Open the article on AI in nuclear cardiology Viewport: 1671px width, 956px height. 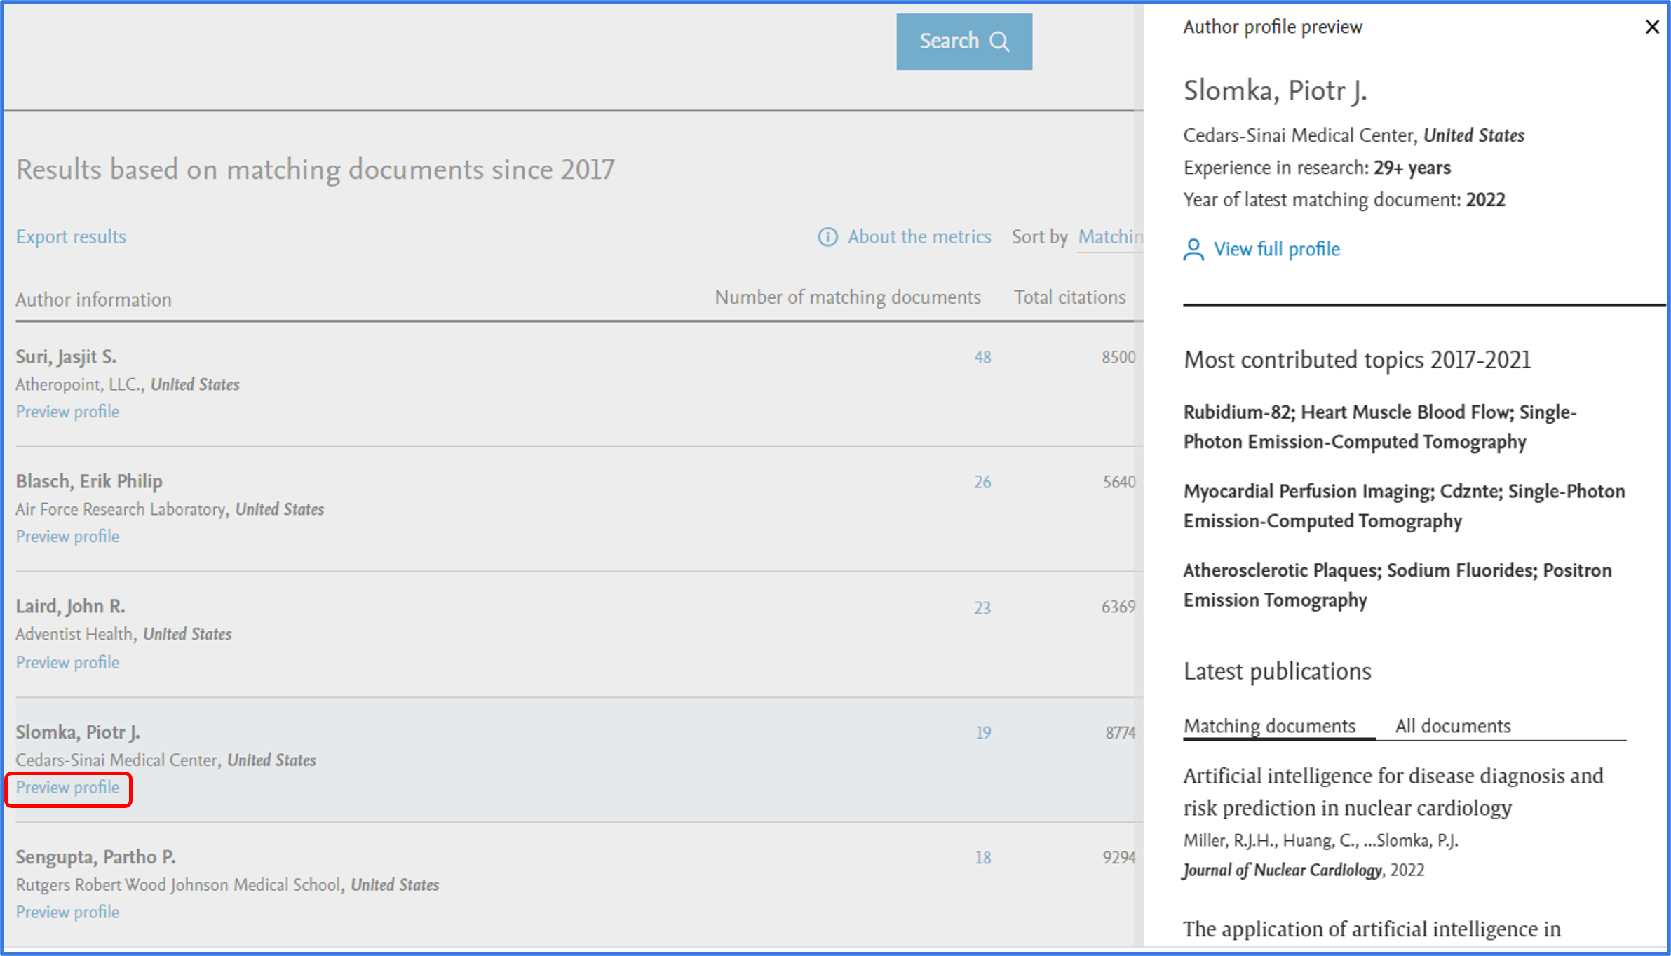click(1393, 792)
